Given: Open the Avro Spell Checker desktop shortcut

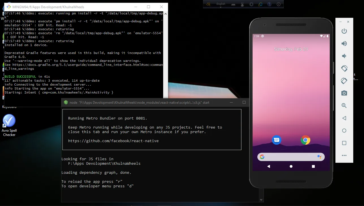Looking at the screenshot, I should (x=9, y=125).
